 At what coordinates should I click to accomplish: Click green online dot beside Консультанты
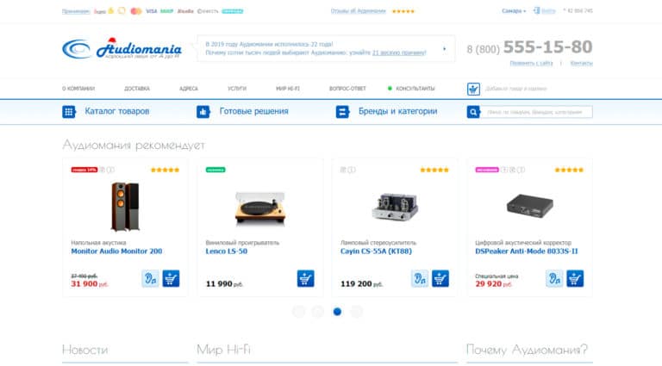390,89
